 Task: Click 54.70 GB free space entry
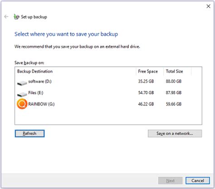click(146, 92)
